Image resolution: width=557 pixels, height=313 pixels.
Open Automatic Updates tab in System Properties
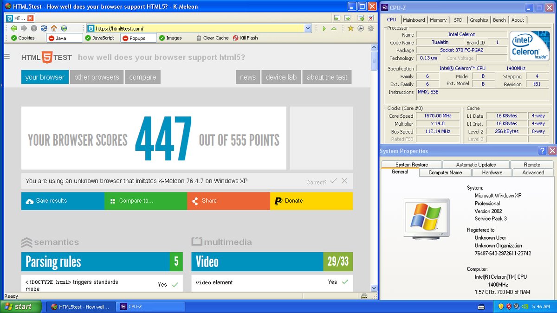[476, 165]
